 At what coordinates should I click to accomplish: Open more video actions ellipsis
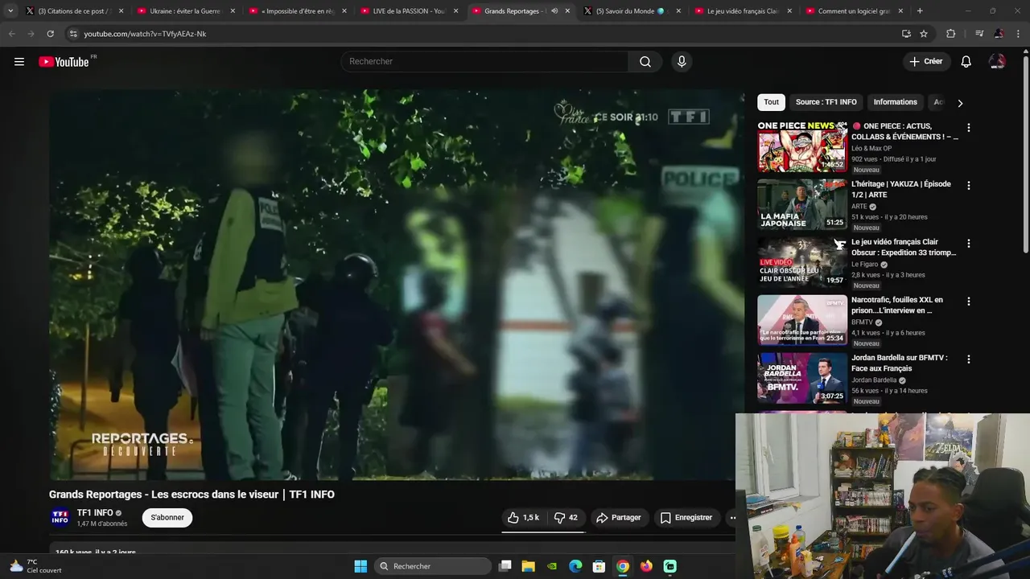[x=733, y=518]
